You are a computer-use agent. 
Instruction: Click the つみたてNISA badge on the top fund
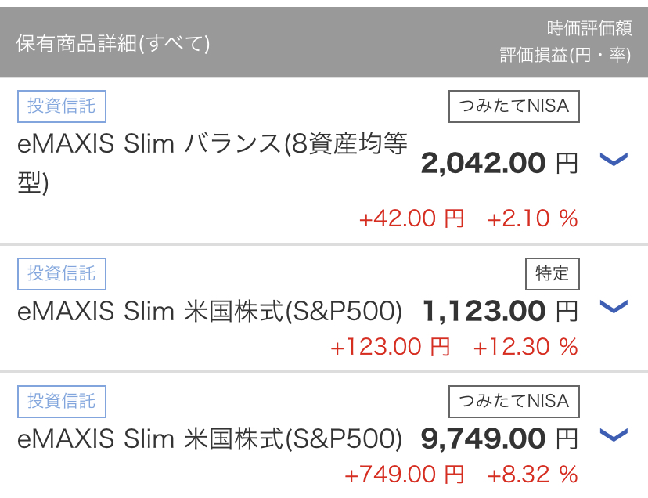pyautogui.click(x=513, y=106)
